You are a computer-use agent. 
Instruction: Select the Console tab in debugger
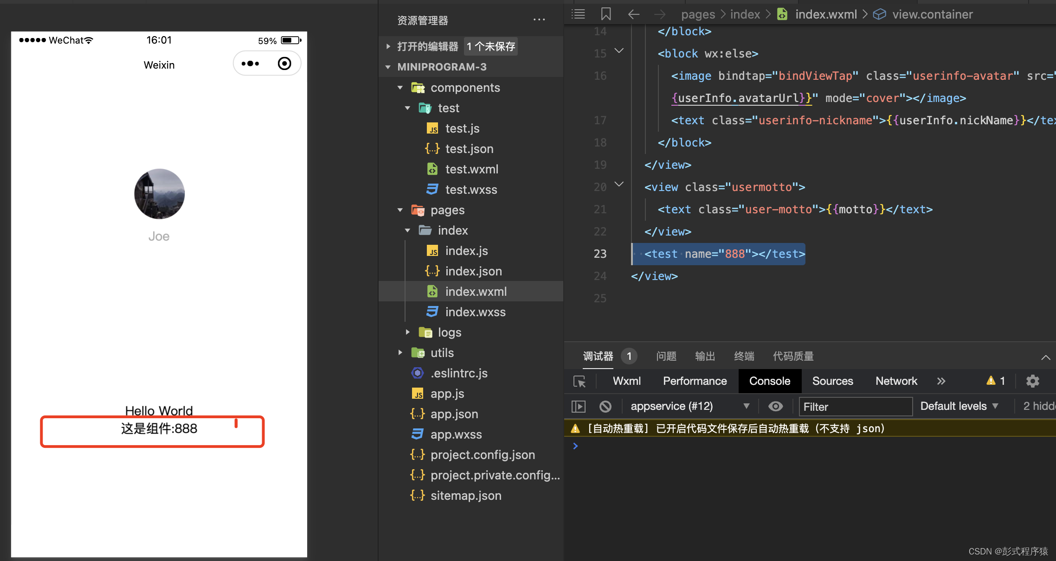[770, 381]
